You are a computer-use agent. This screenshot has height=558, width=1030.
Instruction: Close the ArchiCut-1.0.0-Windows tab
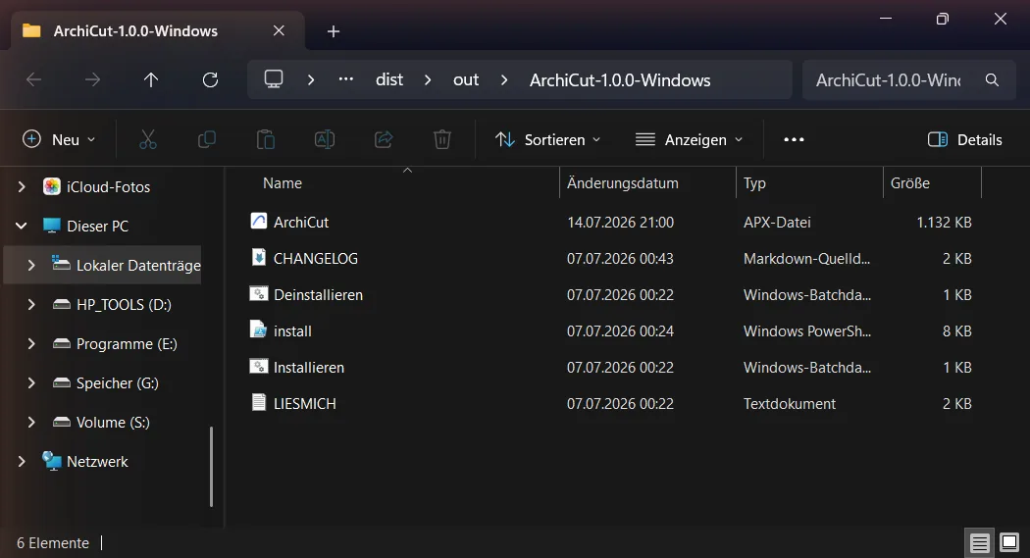click(x=279, y=30)
